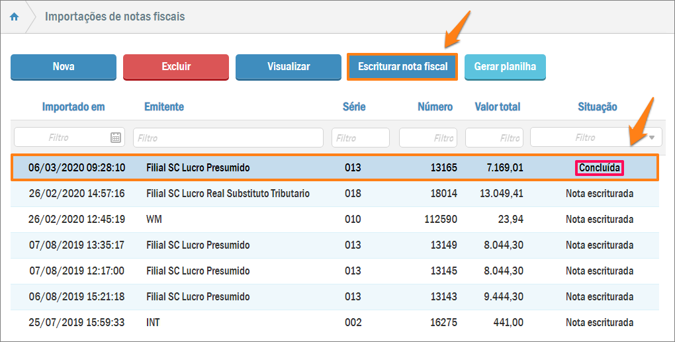This screenshot has height=342, width=675.
Task: Click Escriturar nota fiscal button
Action: (x=402, y=67)
